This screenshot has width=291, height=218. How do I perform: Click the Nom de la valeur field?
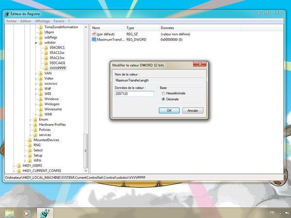[159, 80]
